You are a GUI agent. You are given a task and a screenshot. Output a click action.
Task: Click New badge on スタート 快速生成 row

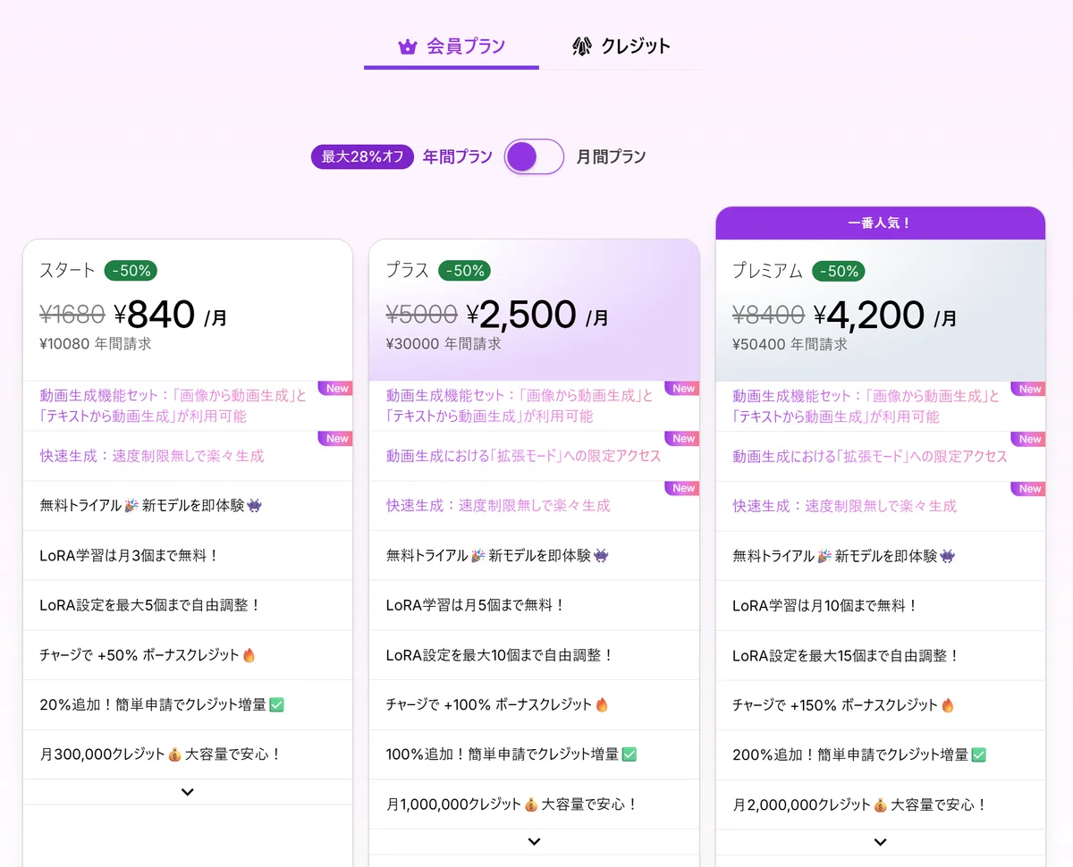point(336,439)
